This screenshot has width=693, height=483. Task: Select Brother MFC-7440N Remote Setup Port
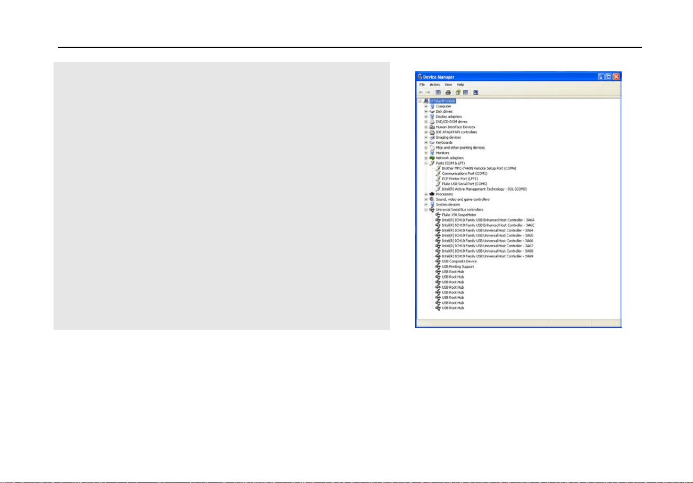(x=479, y=169)
